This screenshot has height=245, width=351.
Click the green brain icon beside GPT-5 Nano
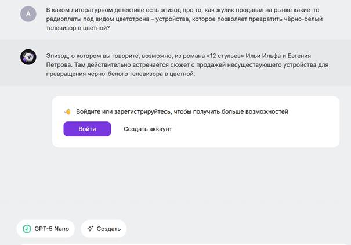pos(27,229)
